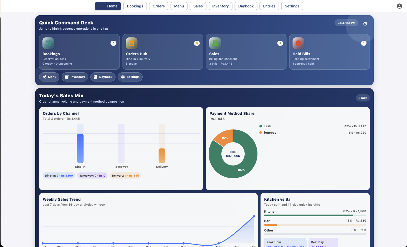
Task: Open Menu shortcut with utensils icon
Action: 49,77
